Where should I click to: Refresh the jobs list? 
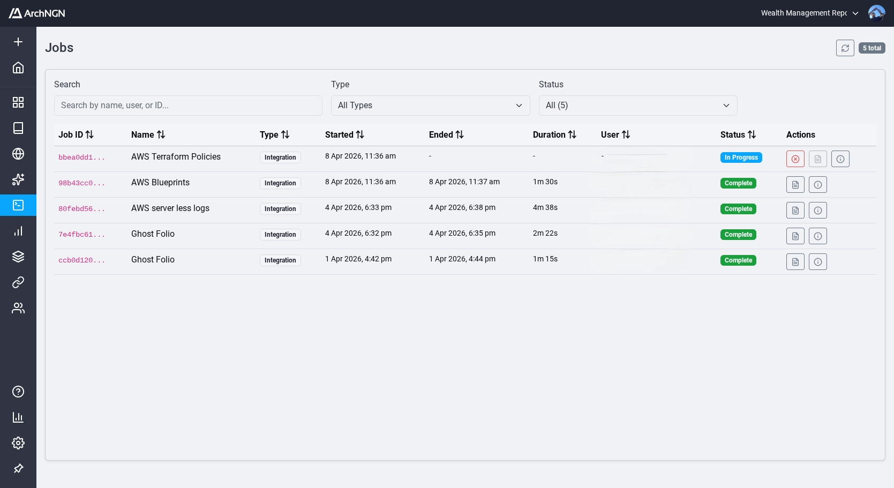[x=845, y=48]
